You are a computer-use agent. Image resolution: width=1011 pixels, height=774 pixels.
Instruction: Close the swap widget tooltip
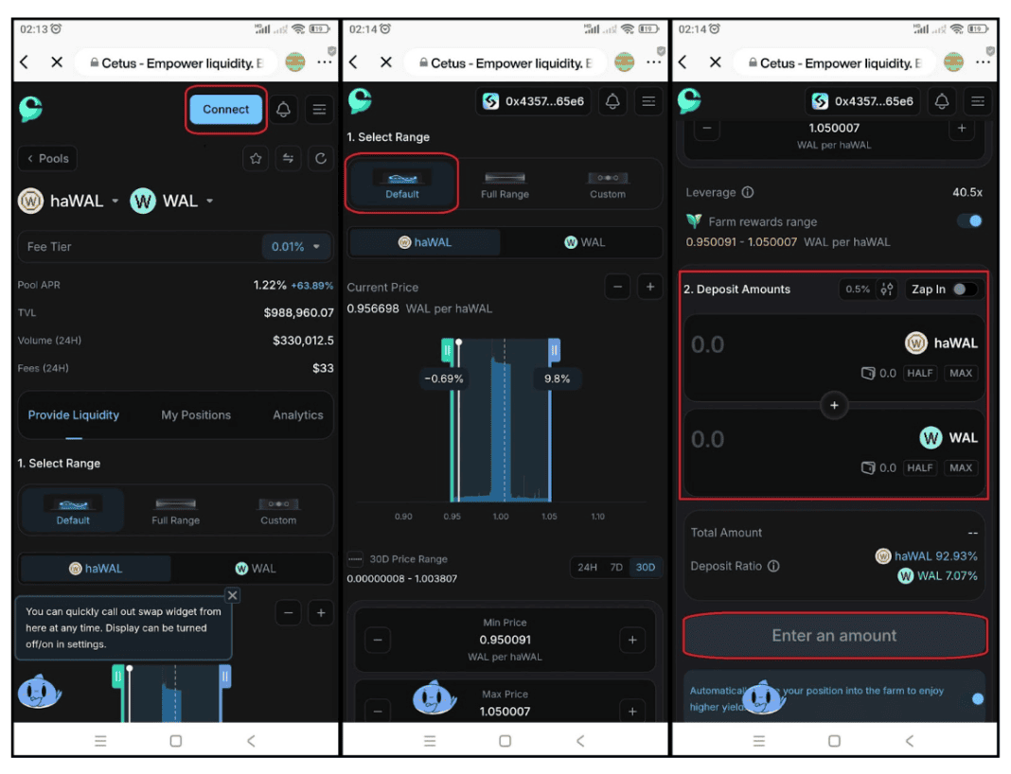(233, 595)
